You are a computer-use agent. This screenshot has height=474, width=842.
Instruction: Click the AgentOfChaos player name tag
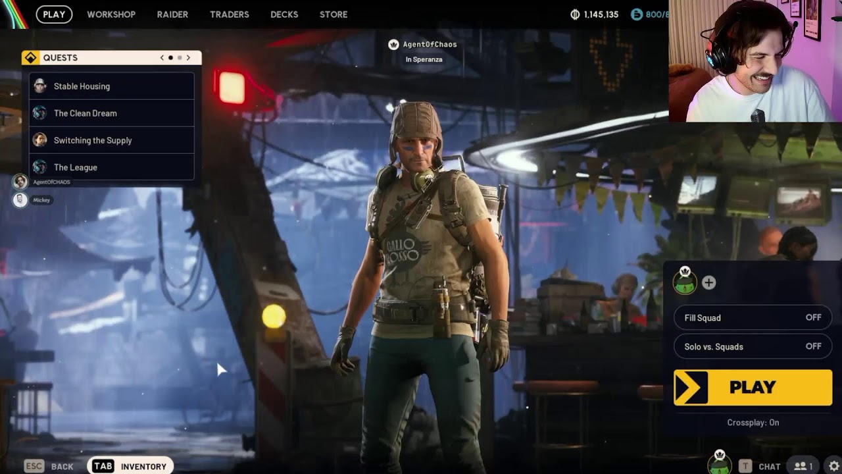pos(430,44)
